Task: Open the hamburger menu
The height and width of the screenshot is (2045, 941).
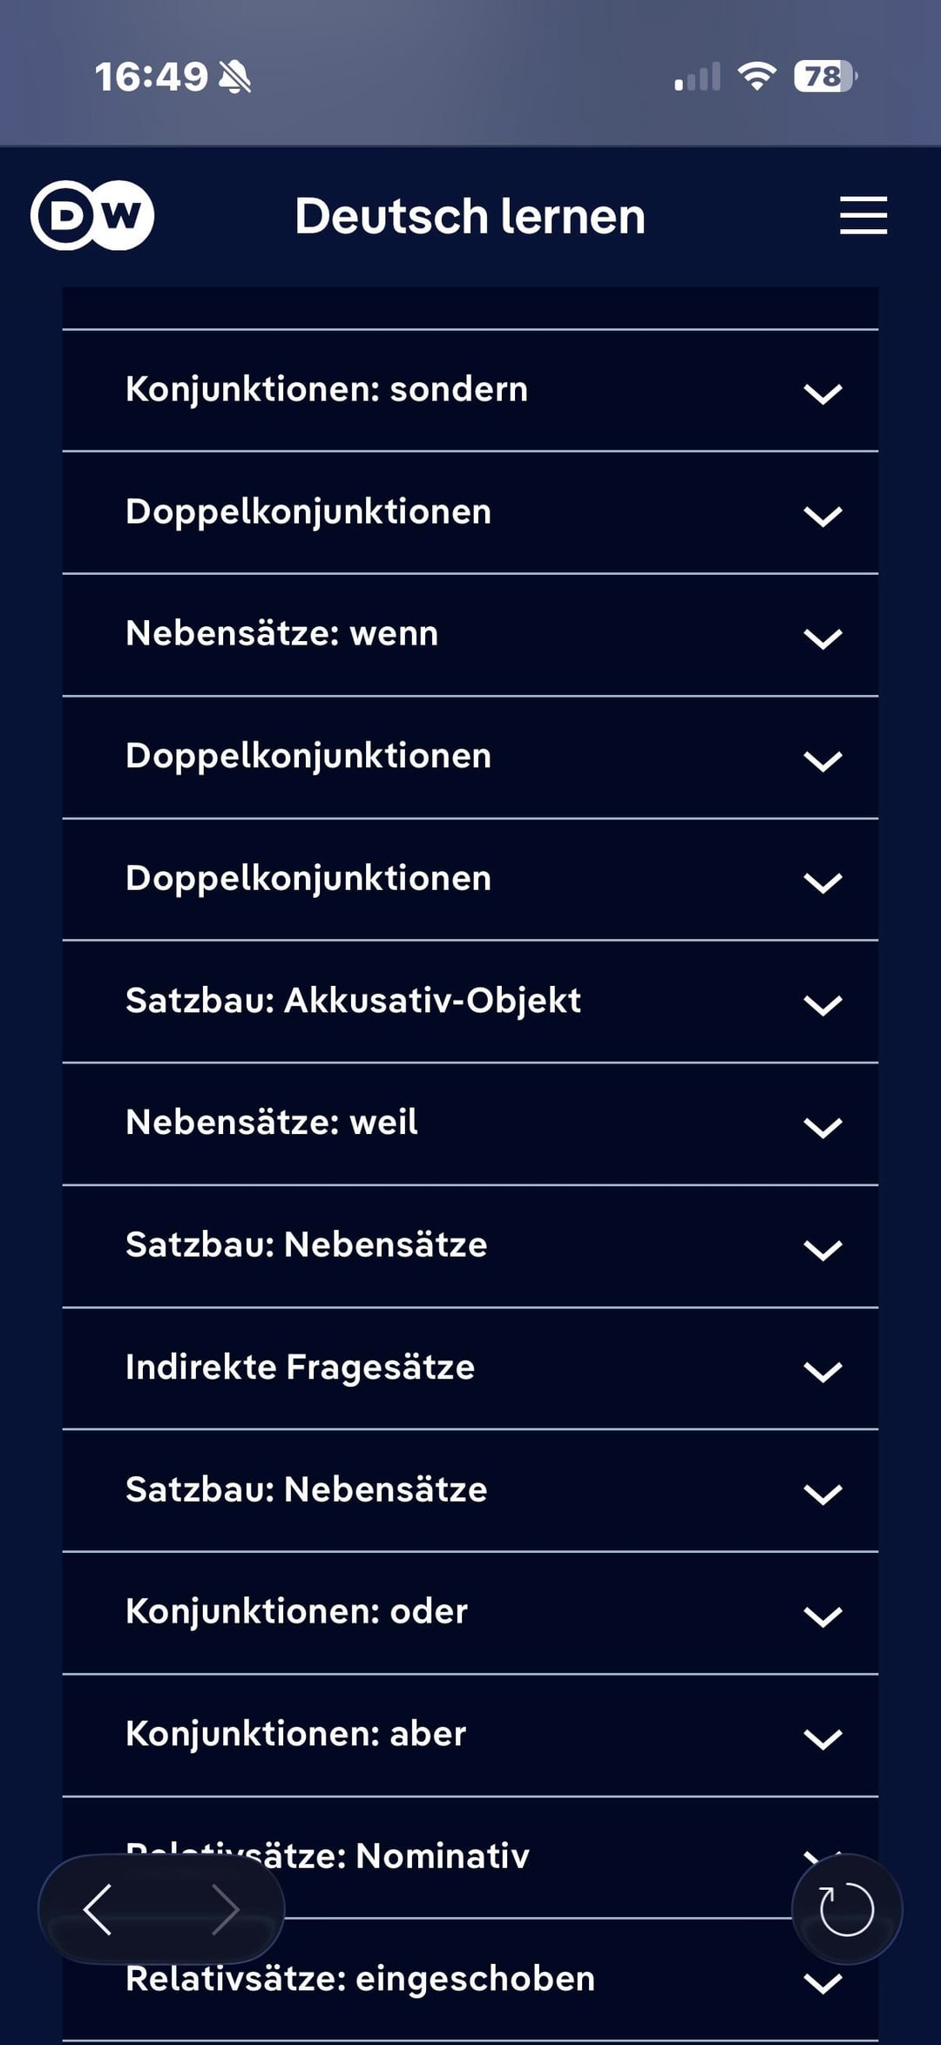Action: (x=863, y=215)
